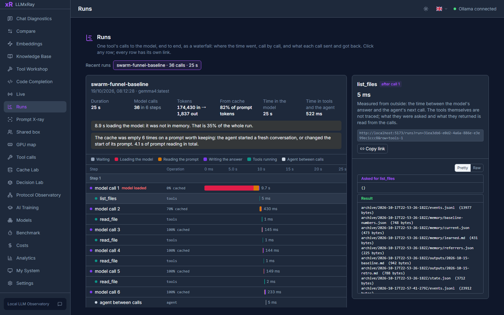Select the Prompt X-ray scan icon

(x=10, y=119)
